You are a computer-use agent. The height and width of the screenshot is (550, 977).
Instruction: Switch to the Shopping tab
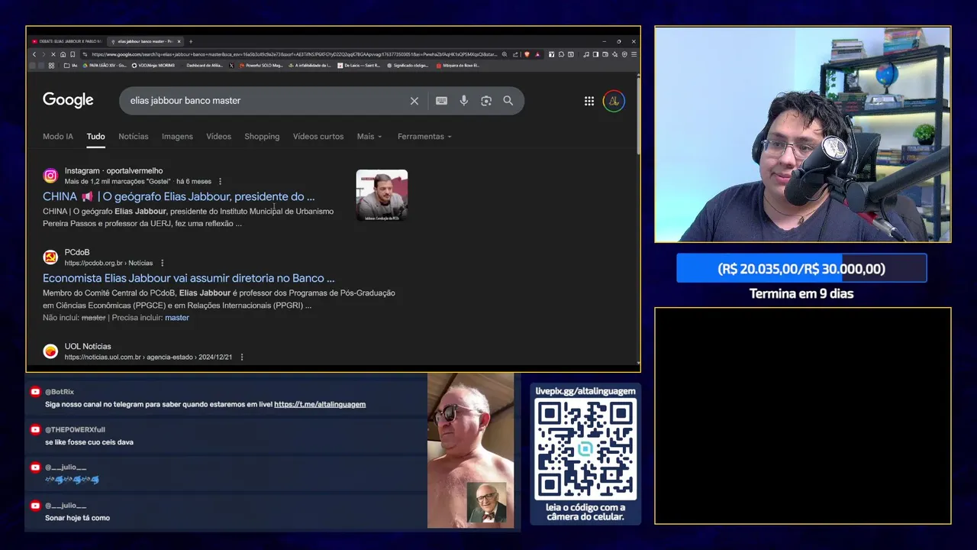(262, 137)
